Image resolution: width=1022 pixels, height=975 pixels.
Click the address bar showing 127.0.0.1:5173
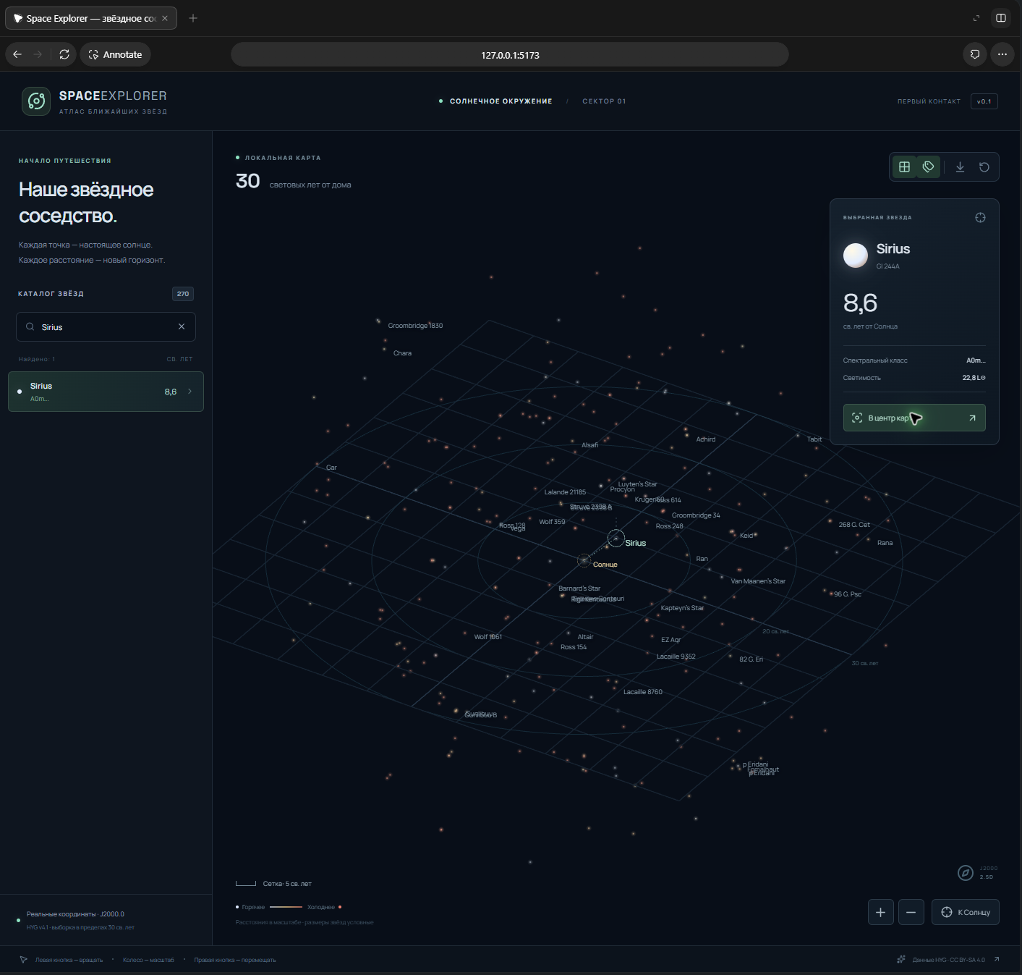pyautogui.click(x=510, y=55)
